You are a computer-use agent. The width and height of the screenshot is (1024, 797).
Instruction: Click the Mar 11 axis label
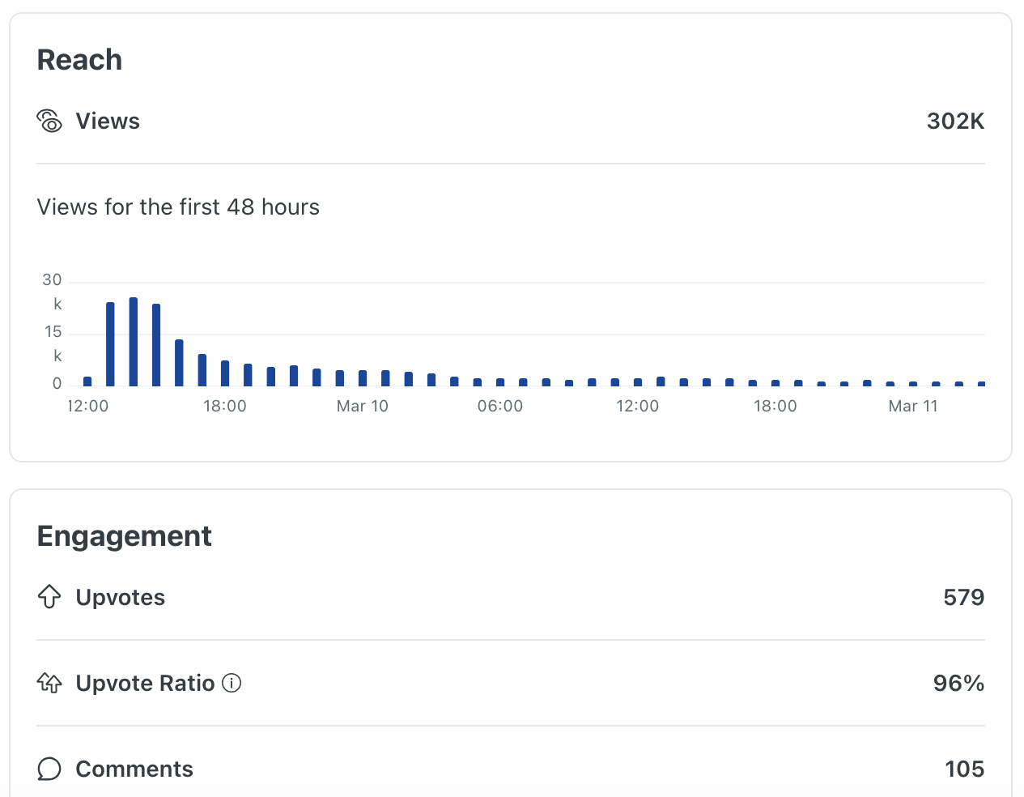(912, 406)
